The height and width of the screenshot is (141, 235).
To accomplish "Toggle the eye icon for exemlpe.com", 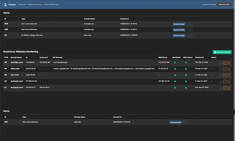I will (x=221, y=63).
